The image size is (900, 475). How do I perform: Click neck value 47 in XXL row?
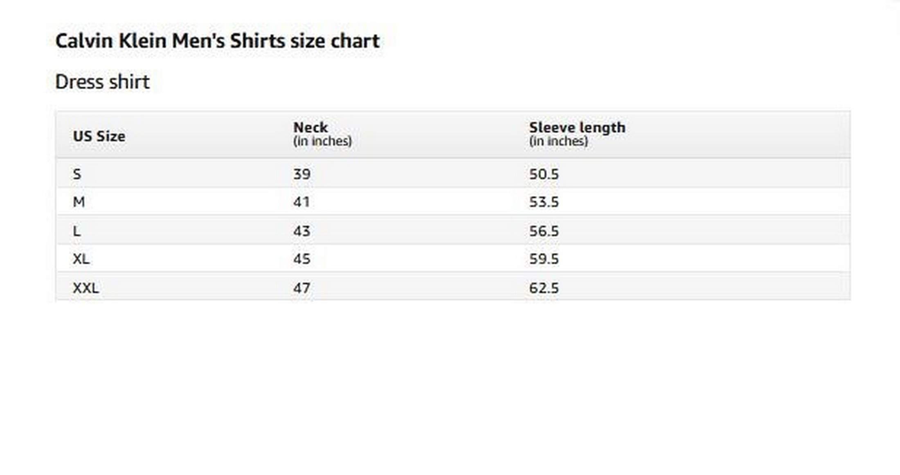pyautogui.click(x=302, y=288)
